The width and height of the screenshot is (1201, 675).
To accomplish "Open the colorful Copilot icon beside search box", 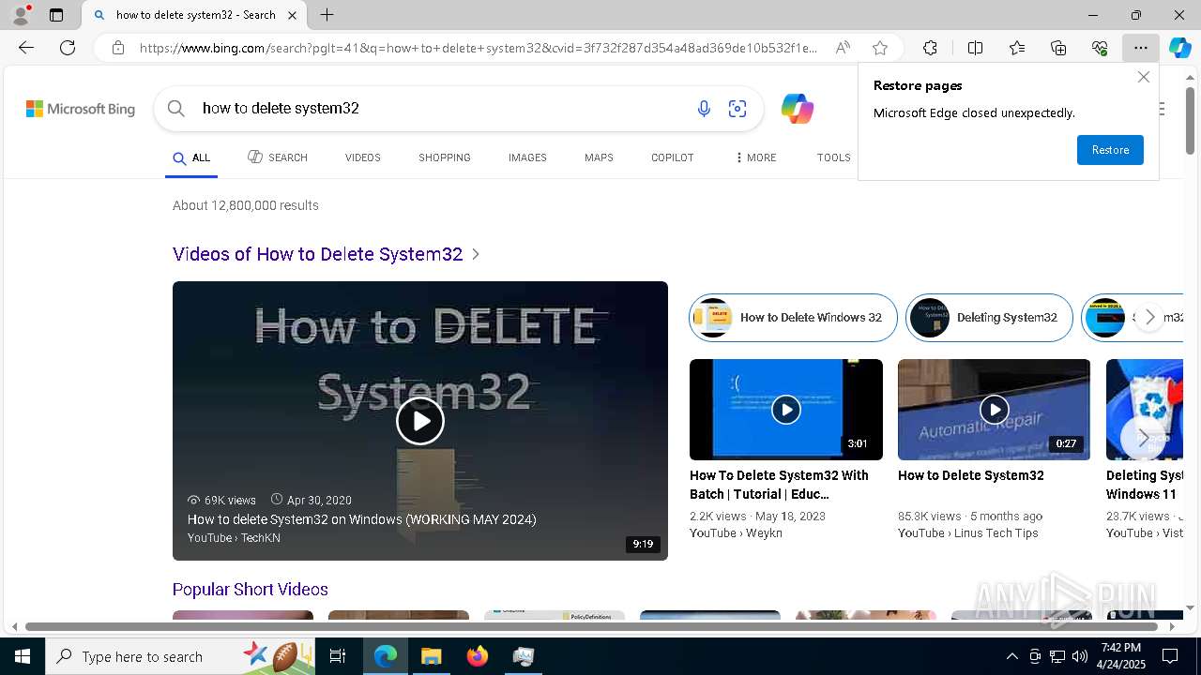I will 798,109.
